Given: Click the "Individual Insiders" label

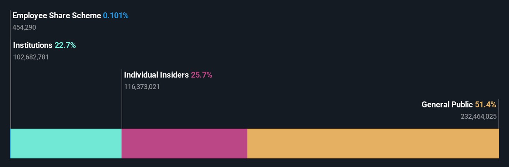Looking at the screenshot, I should tap(156, 75).
